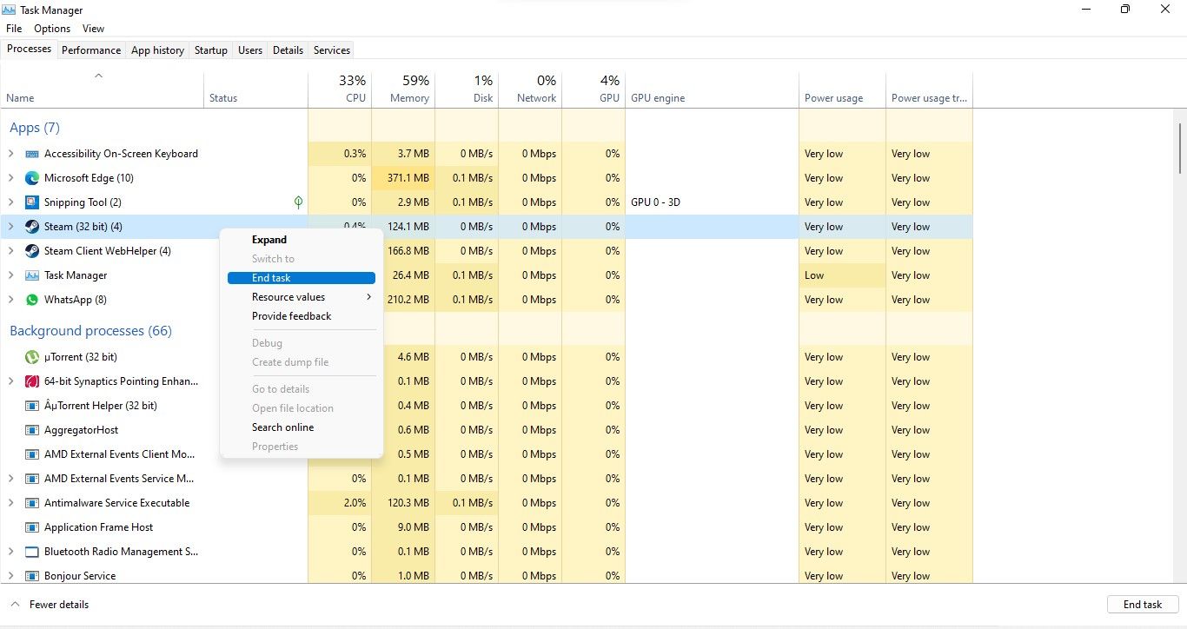Screen dimensions: 1187x629
Task: Expand the Antimalware Service Executable row
Action: click(10, 503)
